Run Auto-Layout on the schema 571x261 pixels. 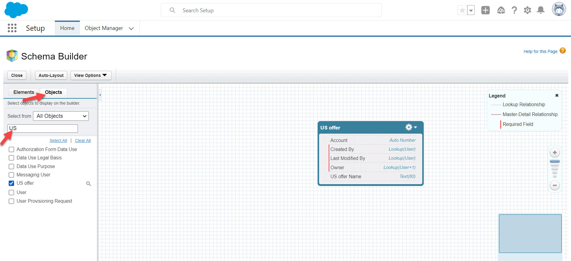click(x=51, y=75)
